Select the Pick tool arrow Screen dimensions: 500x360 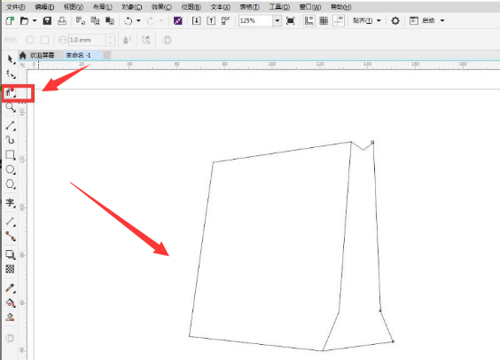pos(11,59)
